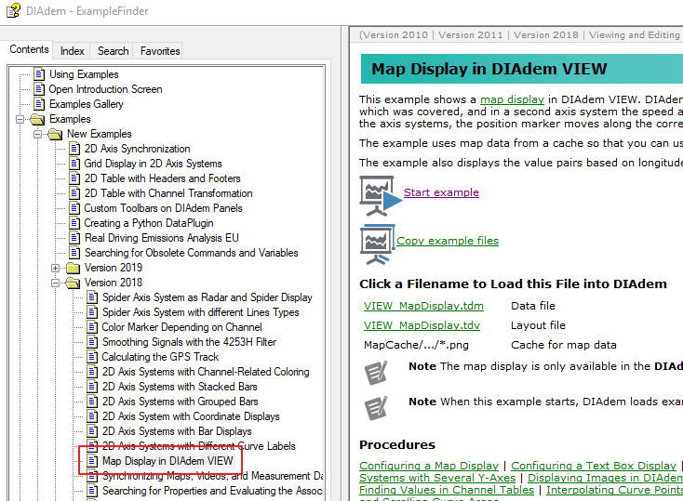The width and height of the screenshot is (683, 501).
Task: Select 2D Table with Channel Transformation
Action: pos(168,193)
